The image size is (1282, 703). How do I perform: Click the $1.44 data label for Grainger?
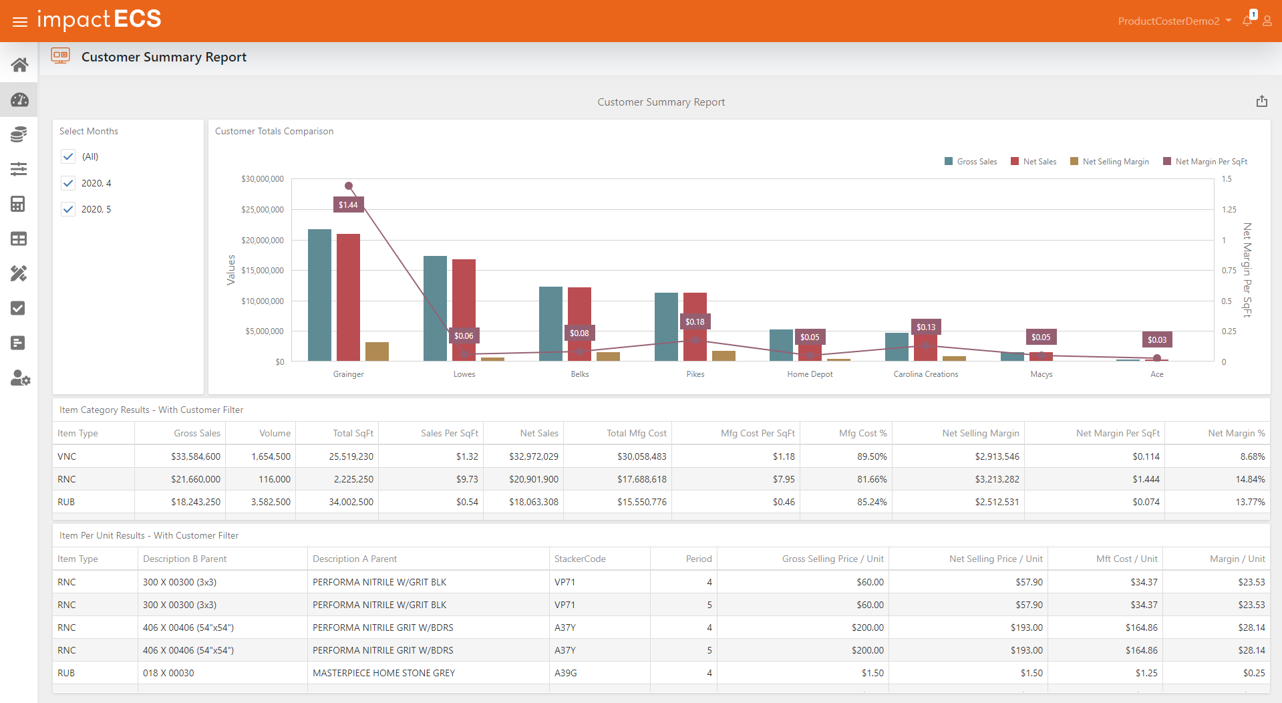tap(348, 205)
